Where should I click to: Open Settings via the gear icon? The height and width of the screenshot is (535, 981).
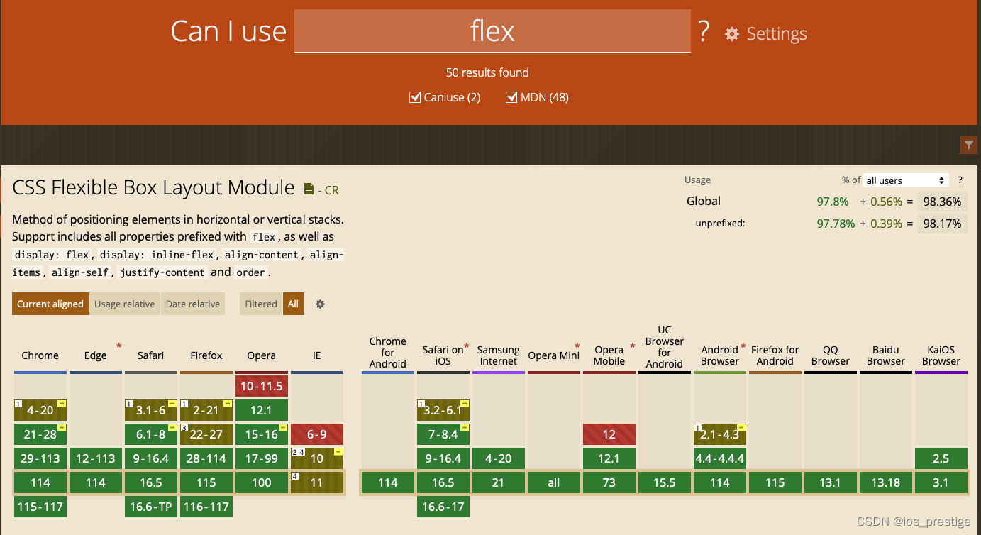coord(732,34)
